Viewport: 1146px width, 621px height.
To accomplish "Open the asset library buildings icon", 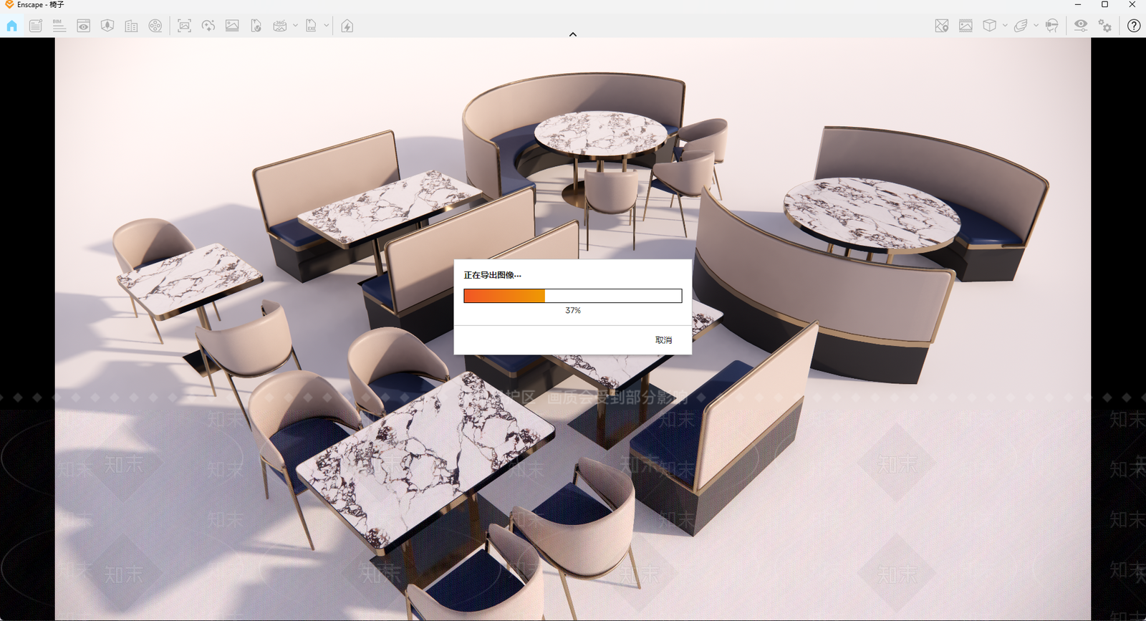I will (131, 26).
